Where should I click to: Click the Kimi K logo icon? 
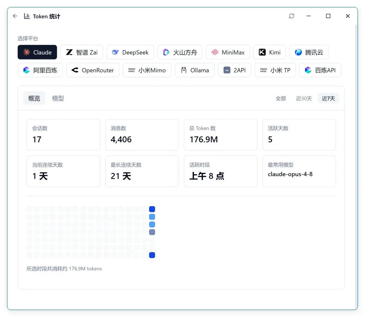coord(262,52)
